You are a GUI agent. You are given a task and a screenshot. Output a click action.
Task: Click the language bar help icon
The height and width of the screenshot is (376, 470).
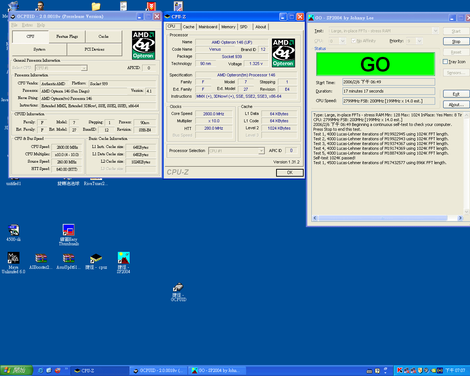point(377,371)
